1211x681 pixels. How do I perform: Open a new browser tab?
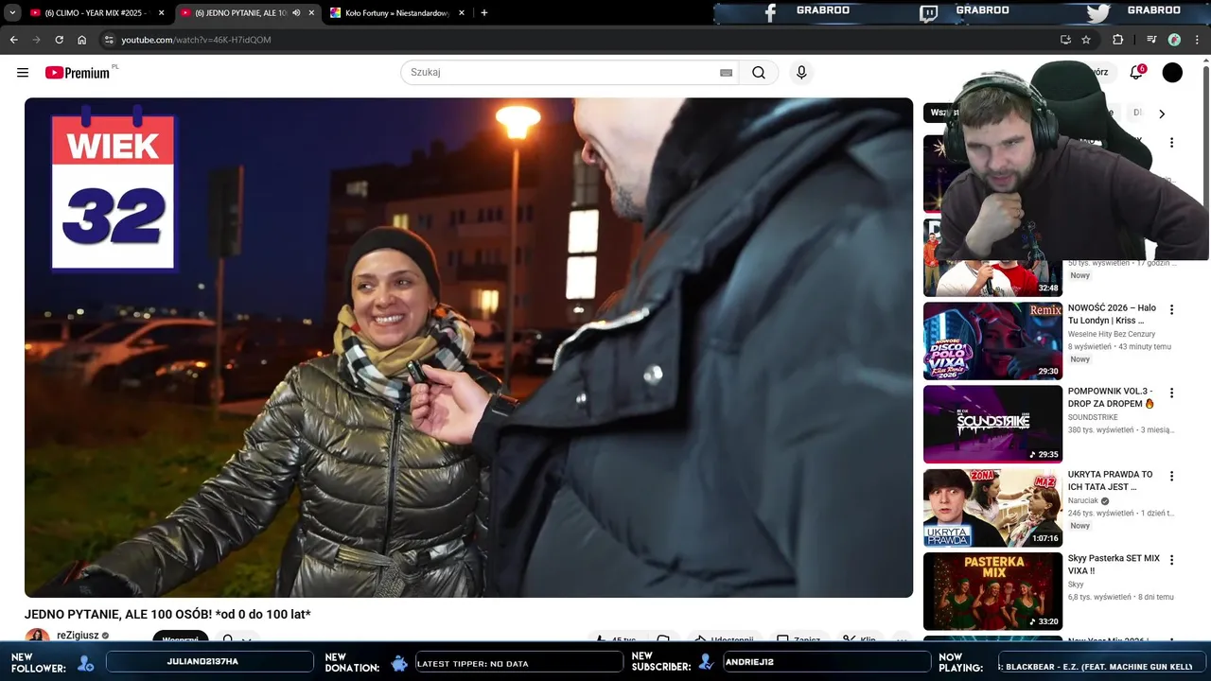[x=484, y=12]
